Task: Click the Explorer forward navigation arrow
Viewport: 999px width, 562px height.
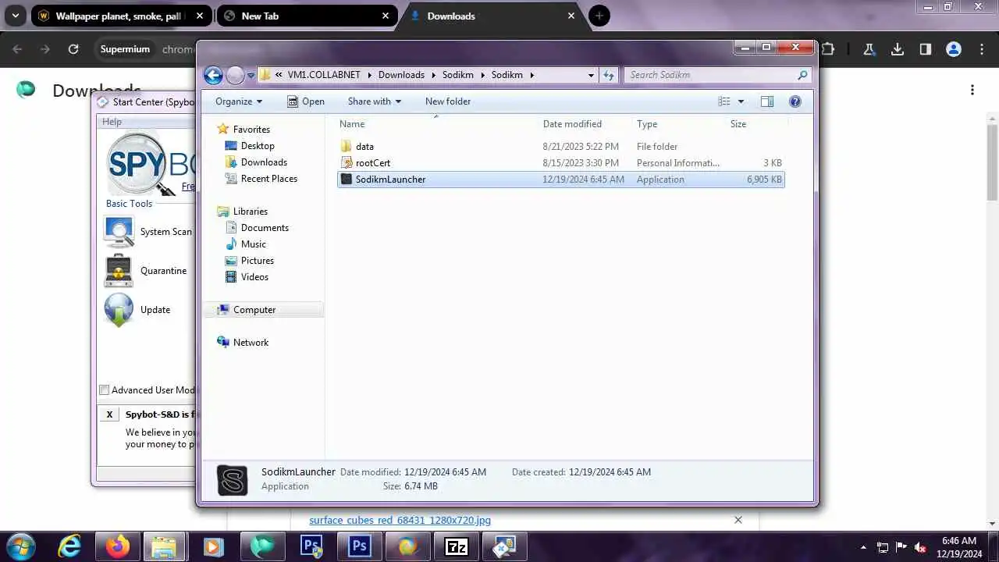Action: (x=235, y=75)
